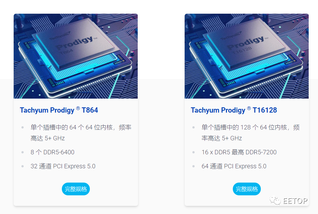Click the registered mark in the T864 title

tap(78, 108)
